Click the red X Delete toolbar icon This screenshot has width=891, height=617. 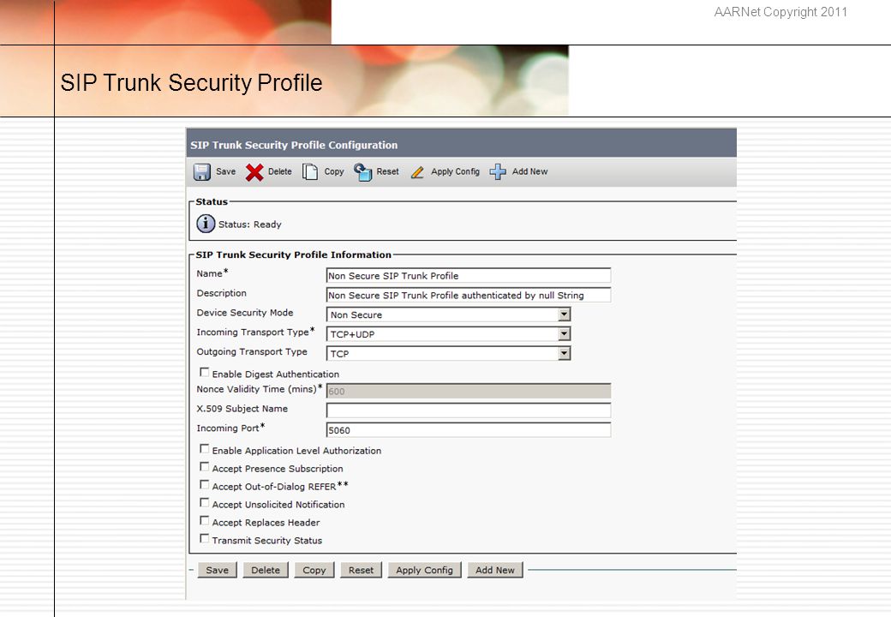pyautogui.click(x=254, y=172)
